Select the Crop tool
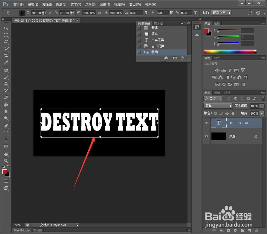The width and height of the screenshot is (267, 234). (x=6, y=56)
